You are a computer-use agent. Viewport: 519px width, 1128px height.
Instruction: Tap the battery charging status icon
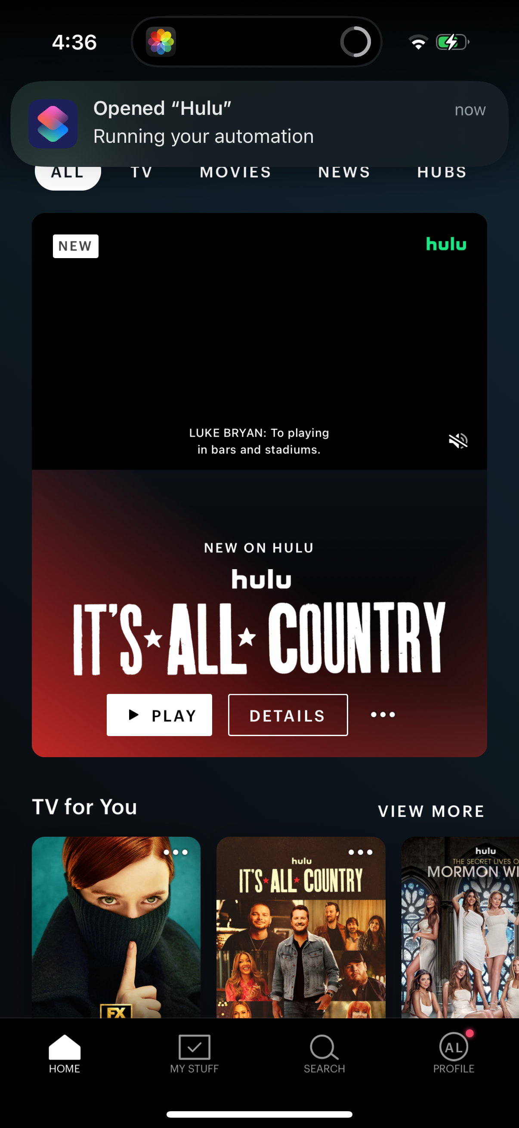452,42
